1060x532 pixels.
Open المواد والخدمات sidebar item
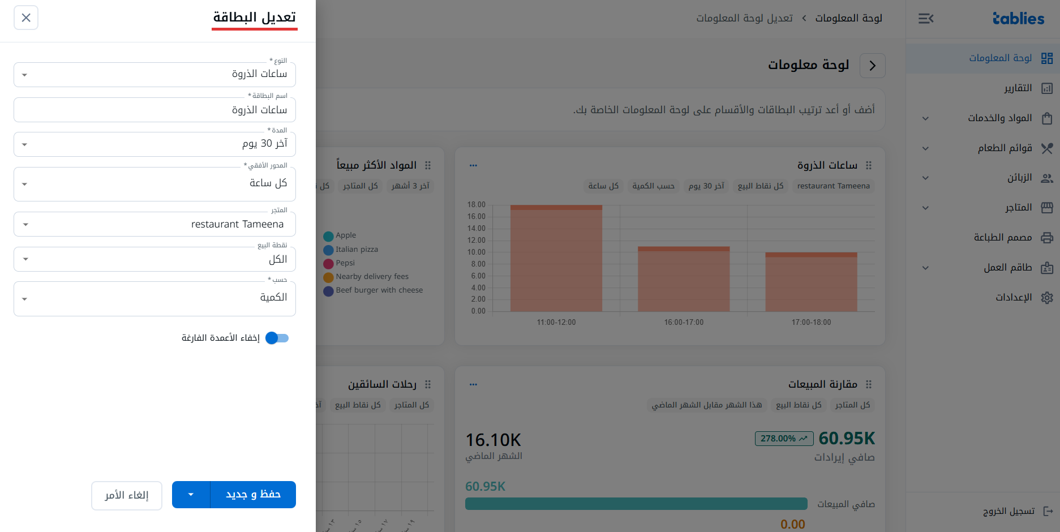coord(999,118)
